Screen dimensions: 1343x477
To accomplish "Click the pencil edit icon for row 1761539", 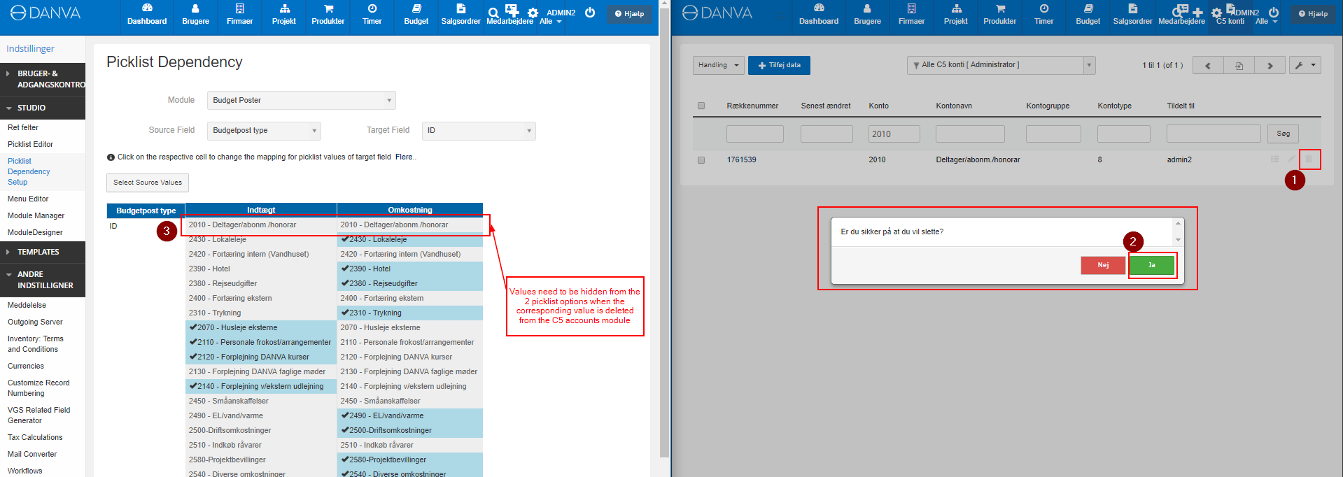I will click(x=1291, y=159).
